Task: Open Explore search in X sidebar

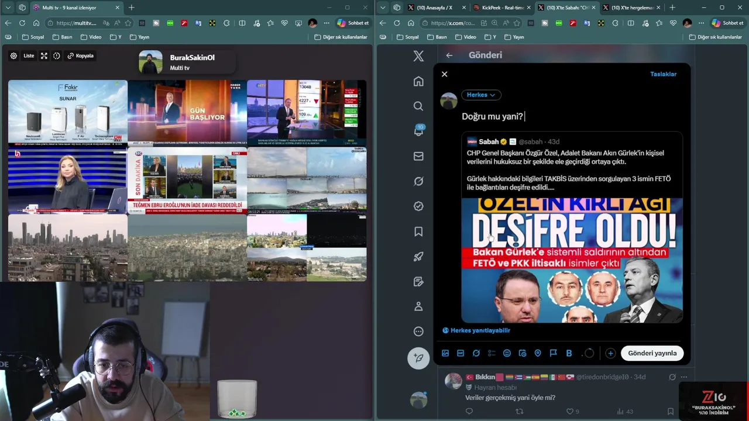Action: (418, 106)
